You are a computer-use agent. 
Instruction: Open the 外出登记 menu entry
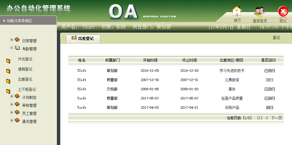point(25,59)
